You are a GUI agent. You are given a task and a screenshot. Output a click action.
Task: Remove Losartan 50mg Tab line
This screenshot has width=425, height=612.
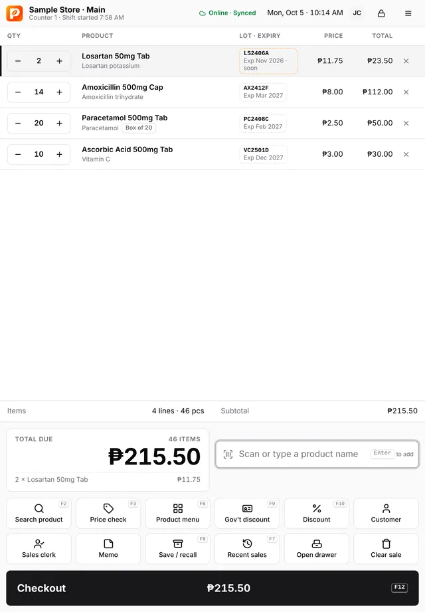click(x=406, y=61)
